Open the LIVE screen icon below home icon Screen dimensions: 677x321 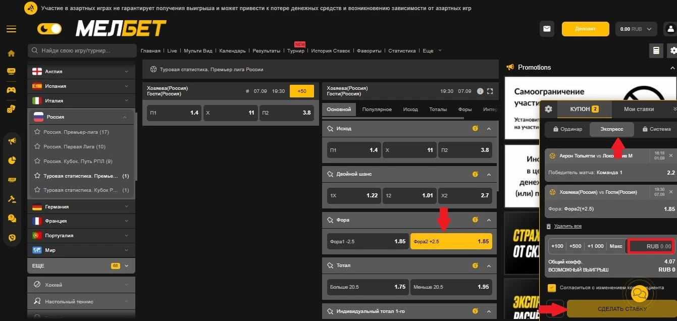coord(11,72)
